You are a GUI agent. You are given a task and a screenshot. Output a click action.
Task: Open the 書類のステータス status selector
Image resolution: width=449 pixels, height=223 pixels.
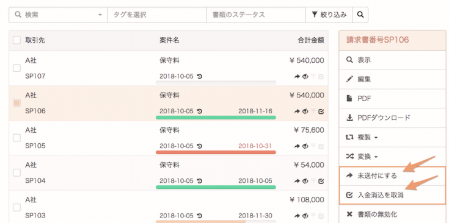point(256,15)
